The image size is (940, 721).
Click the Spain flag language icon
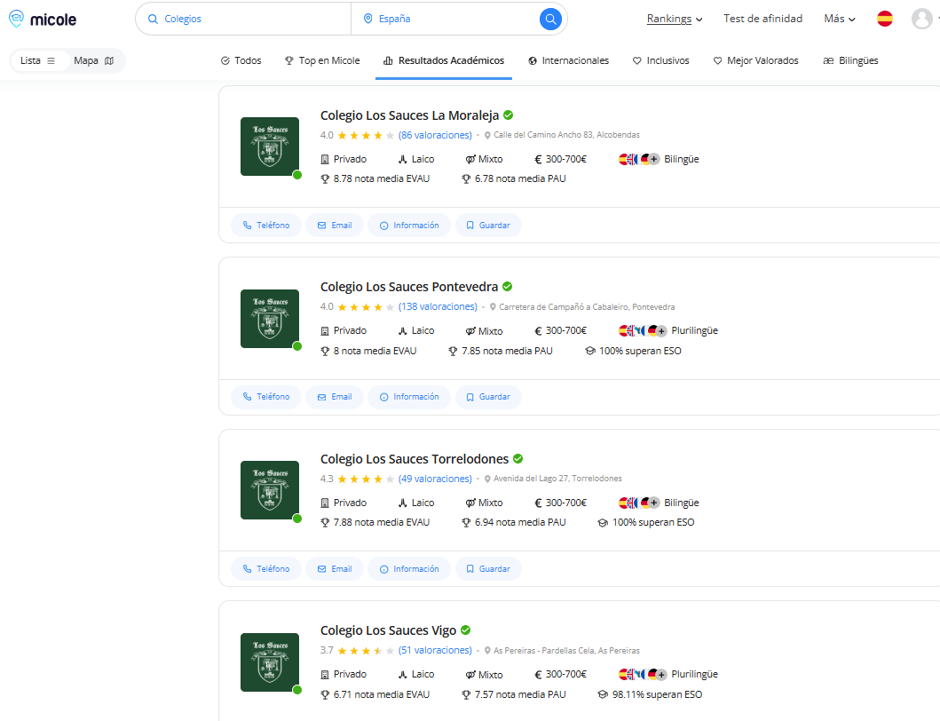884,19
